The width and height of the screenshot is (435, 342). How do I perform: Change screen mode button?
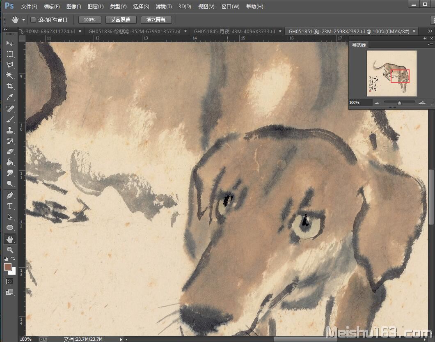tap(10, 292)
